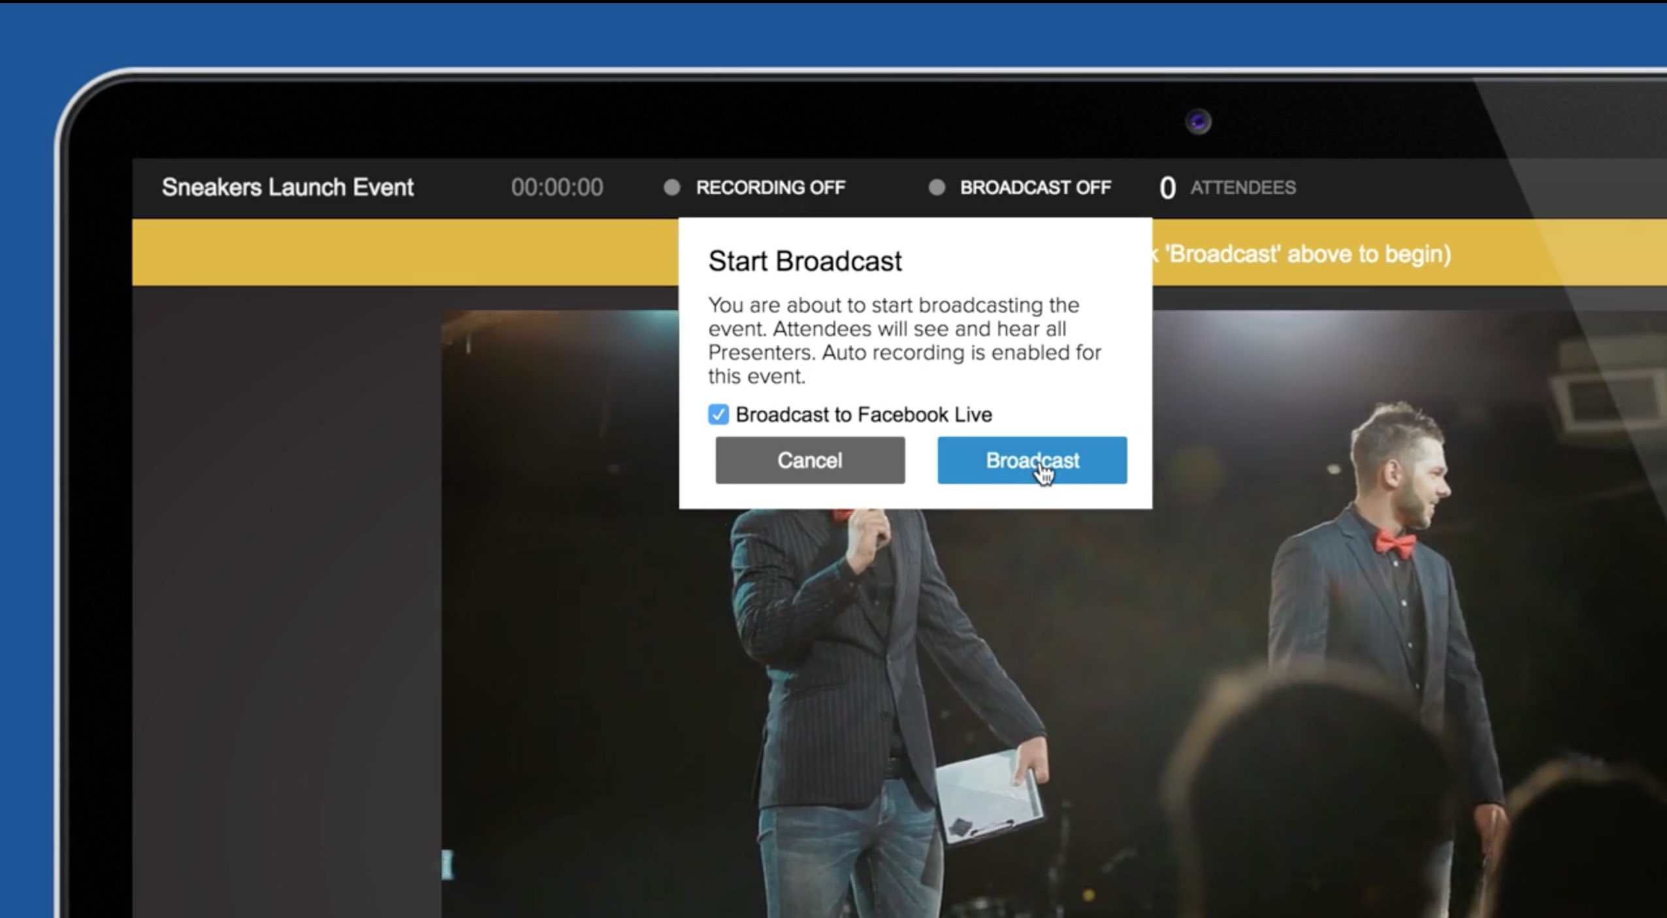
Task: Uncheck the Broadcast to Facebook Live checkbox
Action: (x=718, y=415)
